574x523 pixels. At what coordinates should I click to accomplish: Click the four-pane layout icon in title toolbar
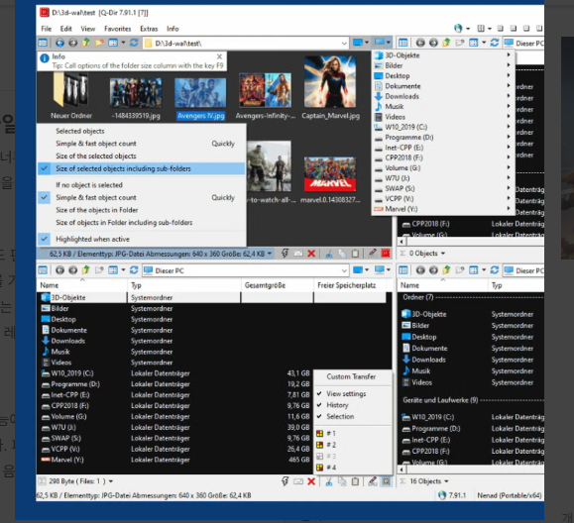click(x=481, y=28)
